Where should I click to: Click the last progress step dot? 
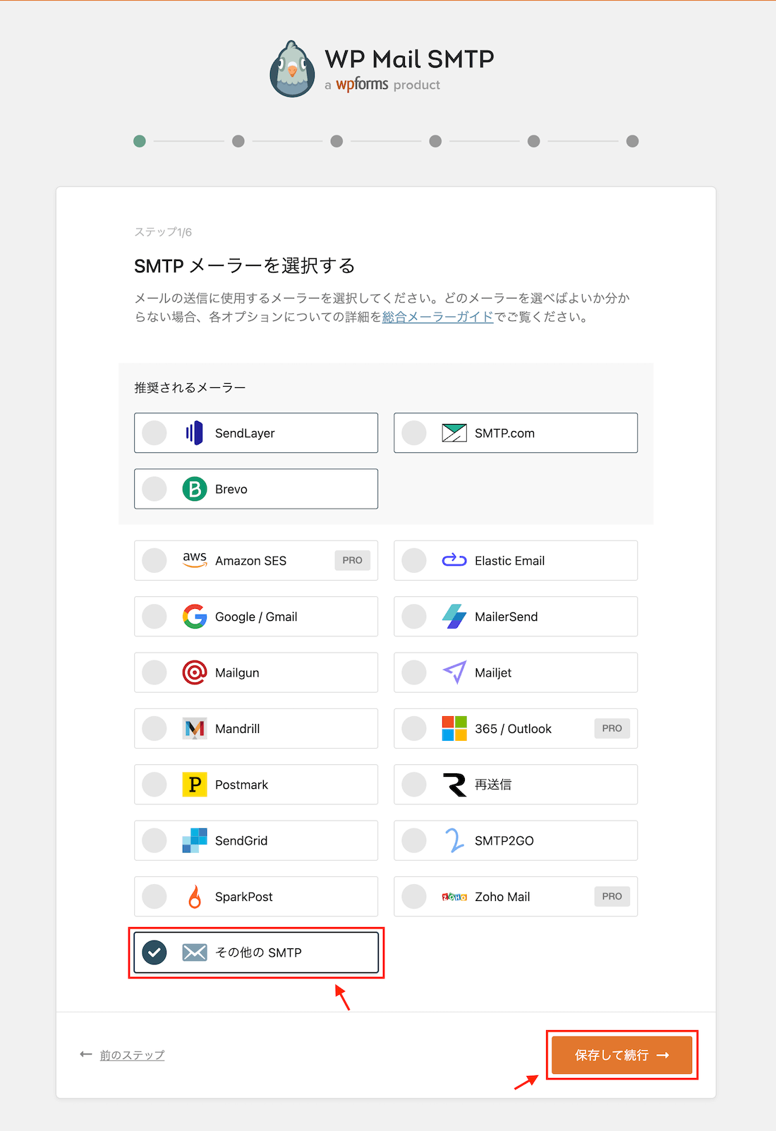tap(633, 141)
